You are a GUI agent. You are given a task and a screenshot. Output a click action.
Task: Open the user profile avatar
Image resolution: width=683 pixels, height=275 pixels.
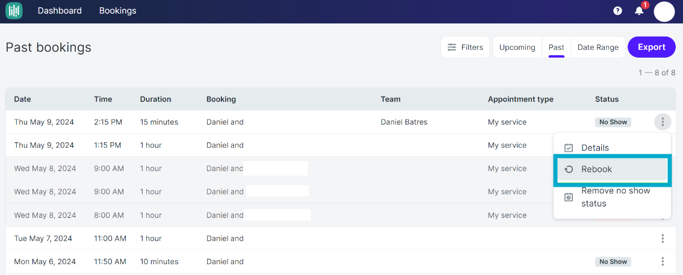pyautogui.click(x=664, y=11)
